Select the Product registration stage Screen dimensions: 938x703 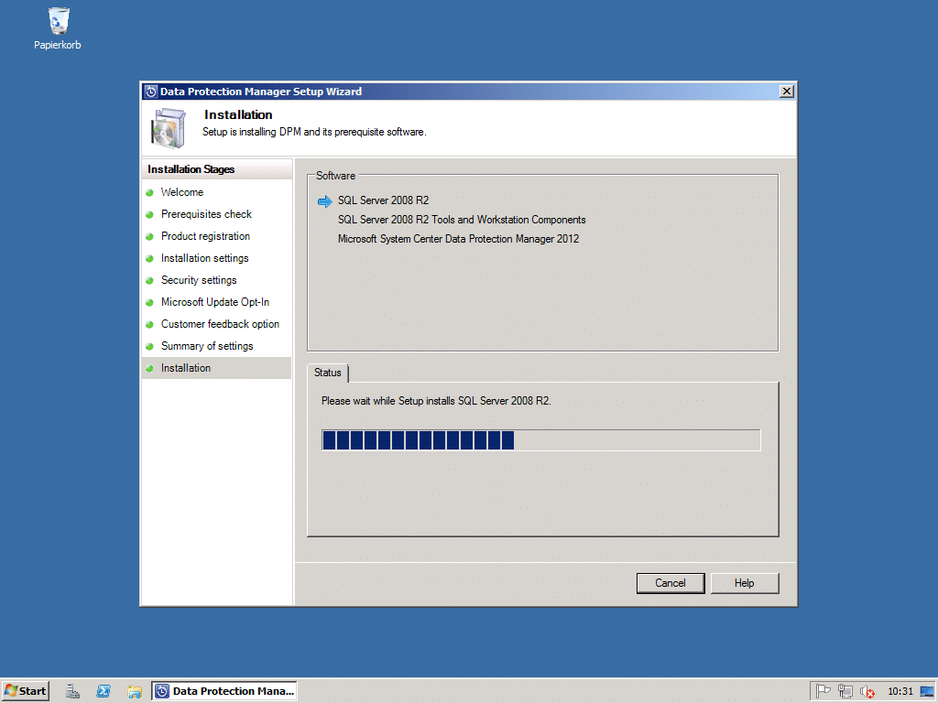click(x=205, y=237)
